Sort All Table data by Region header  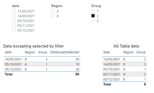click(128, 52)
